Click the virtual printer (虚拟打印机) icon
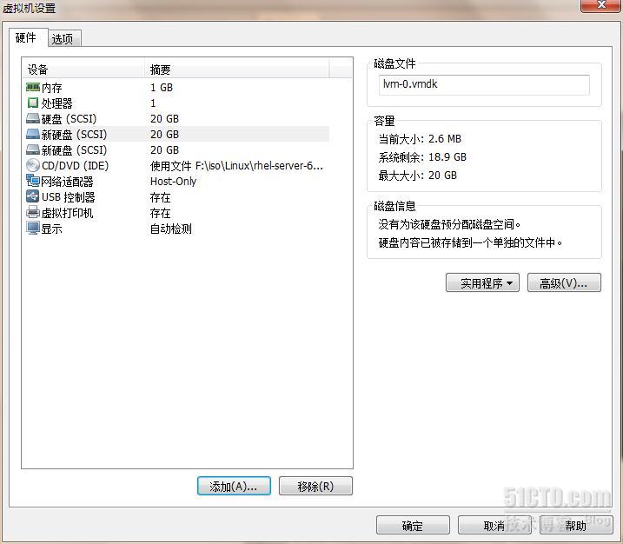The width and height of the screenshot is (623, 544). tap(32, 212)
